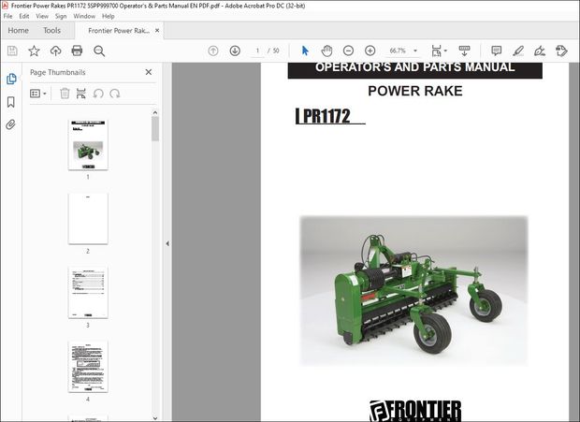Close the Frontier Power Rak... tab
The width and height of the screenshot is (580, 422).
point(157,30)
